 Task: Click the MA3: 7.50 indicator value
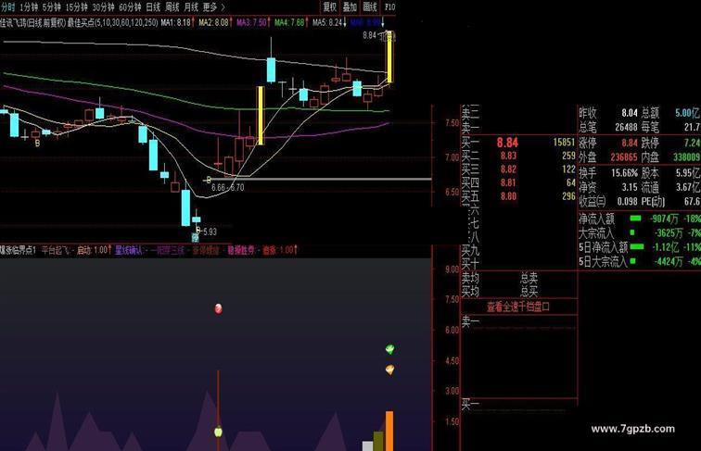pyautogui.click(x=251, y=22)
